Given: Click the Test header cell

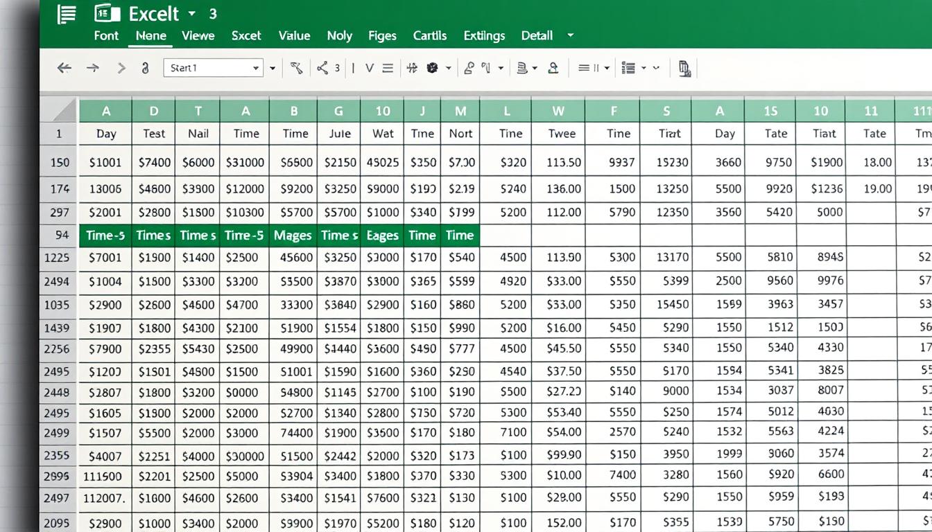Looking at the screenshot, I should click(154, 134).
